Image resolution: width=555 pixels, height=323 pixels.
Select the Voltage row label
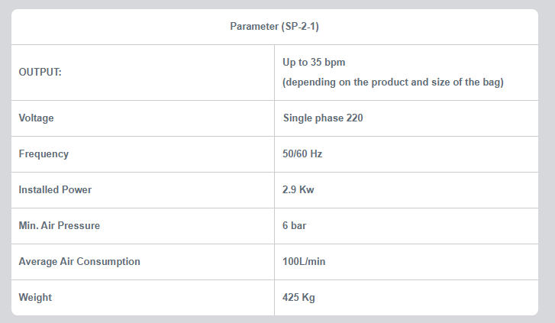[x=37, y=118]
